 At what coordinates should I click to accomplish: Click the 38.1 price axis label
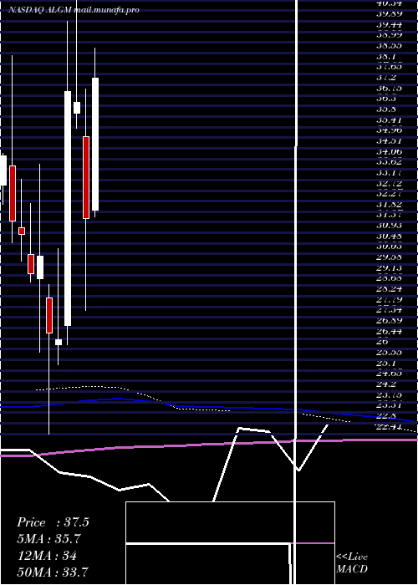click(x=386, y=57)
